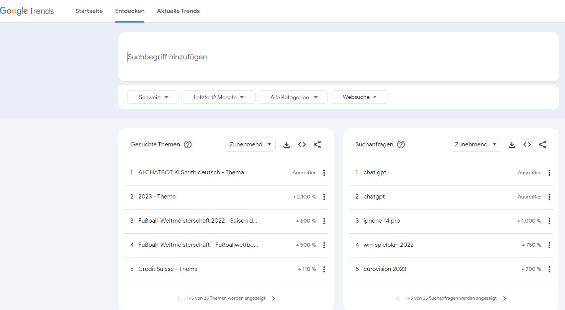565x310 pixels.
Task: Click the + 2.100 % value
Action: (305, 197)
